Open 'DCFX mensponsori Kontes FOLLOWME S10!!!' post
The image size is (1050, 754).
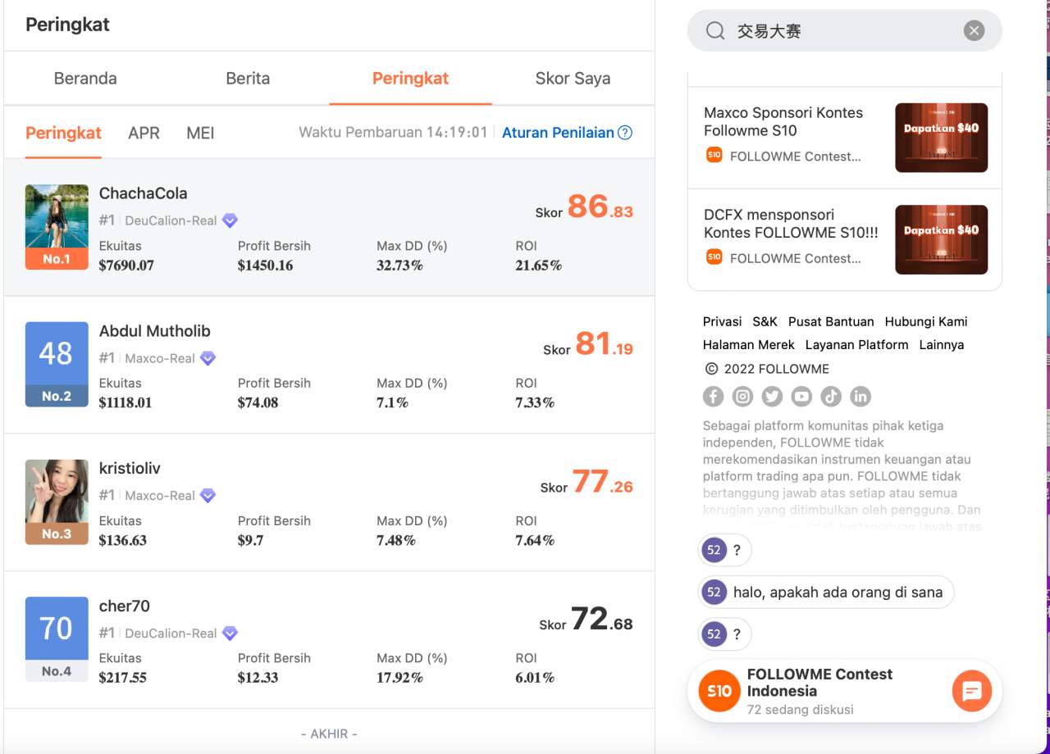click(791, 223)
